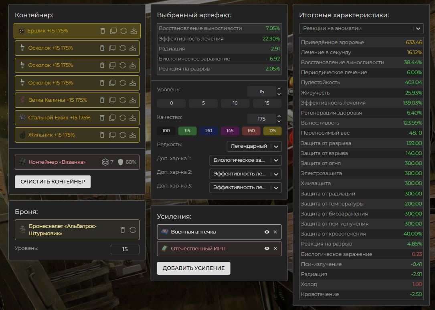Set artifact level to preset 10
Image resolution: width=435 pixels, height=310 pixels.
tap(235, 103)
